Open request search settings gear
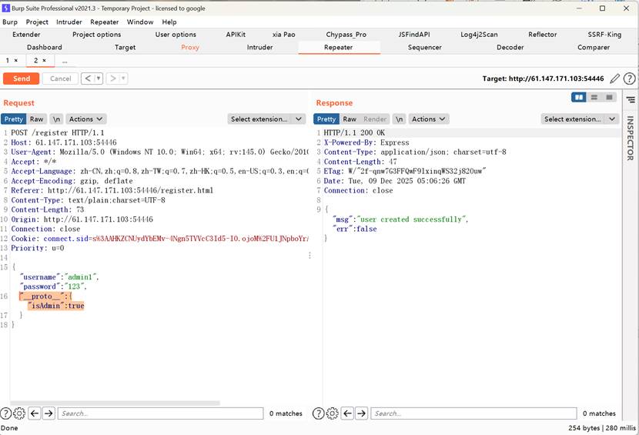 pos(19,413)
